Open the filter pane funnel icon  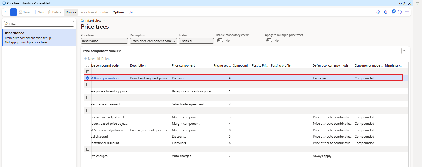pyautogui.click(x=417, y=4)
